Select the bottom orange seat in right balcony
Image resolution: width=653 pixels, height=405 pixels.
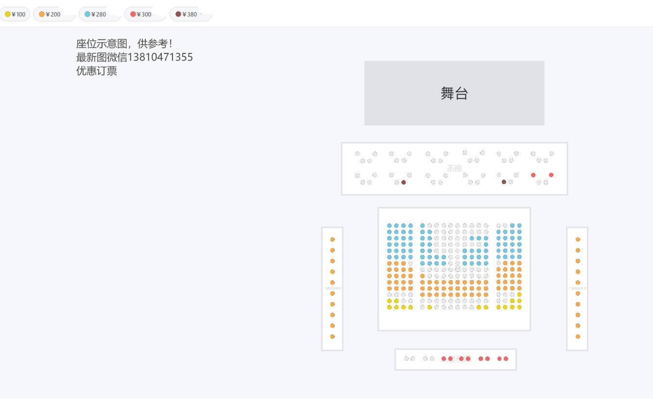[578, 337]
